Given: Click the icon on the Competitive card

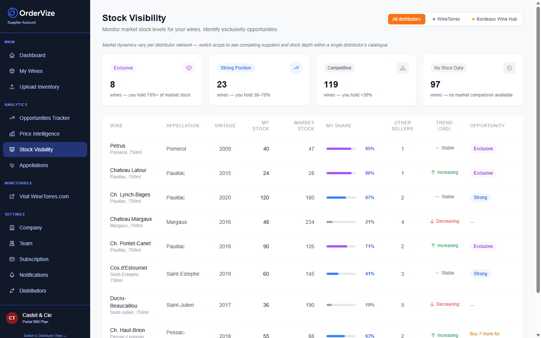Looking at the screenshot, I should (403, 68).
